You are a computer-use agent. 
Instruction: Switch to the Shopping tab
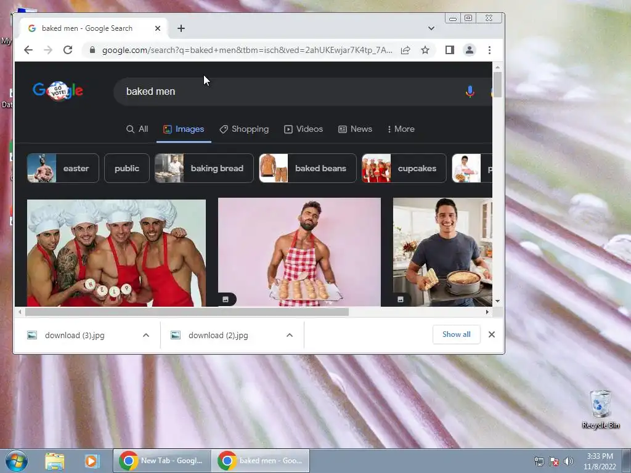point(244,129)
